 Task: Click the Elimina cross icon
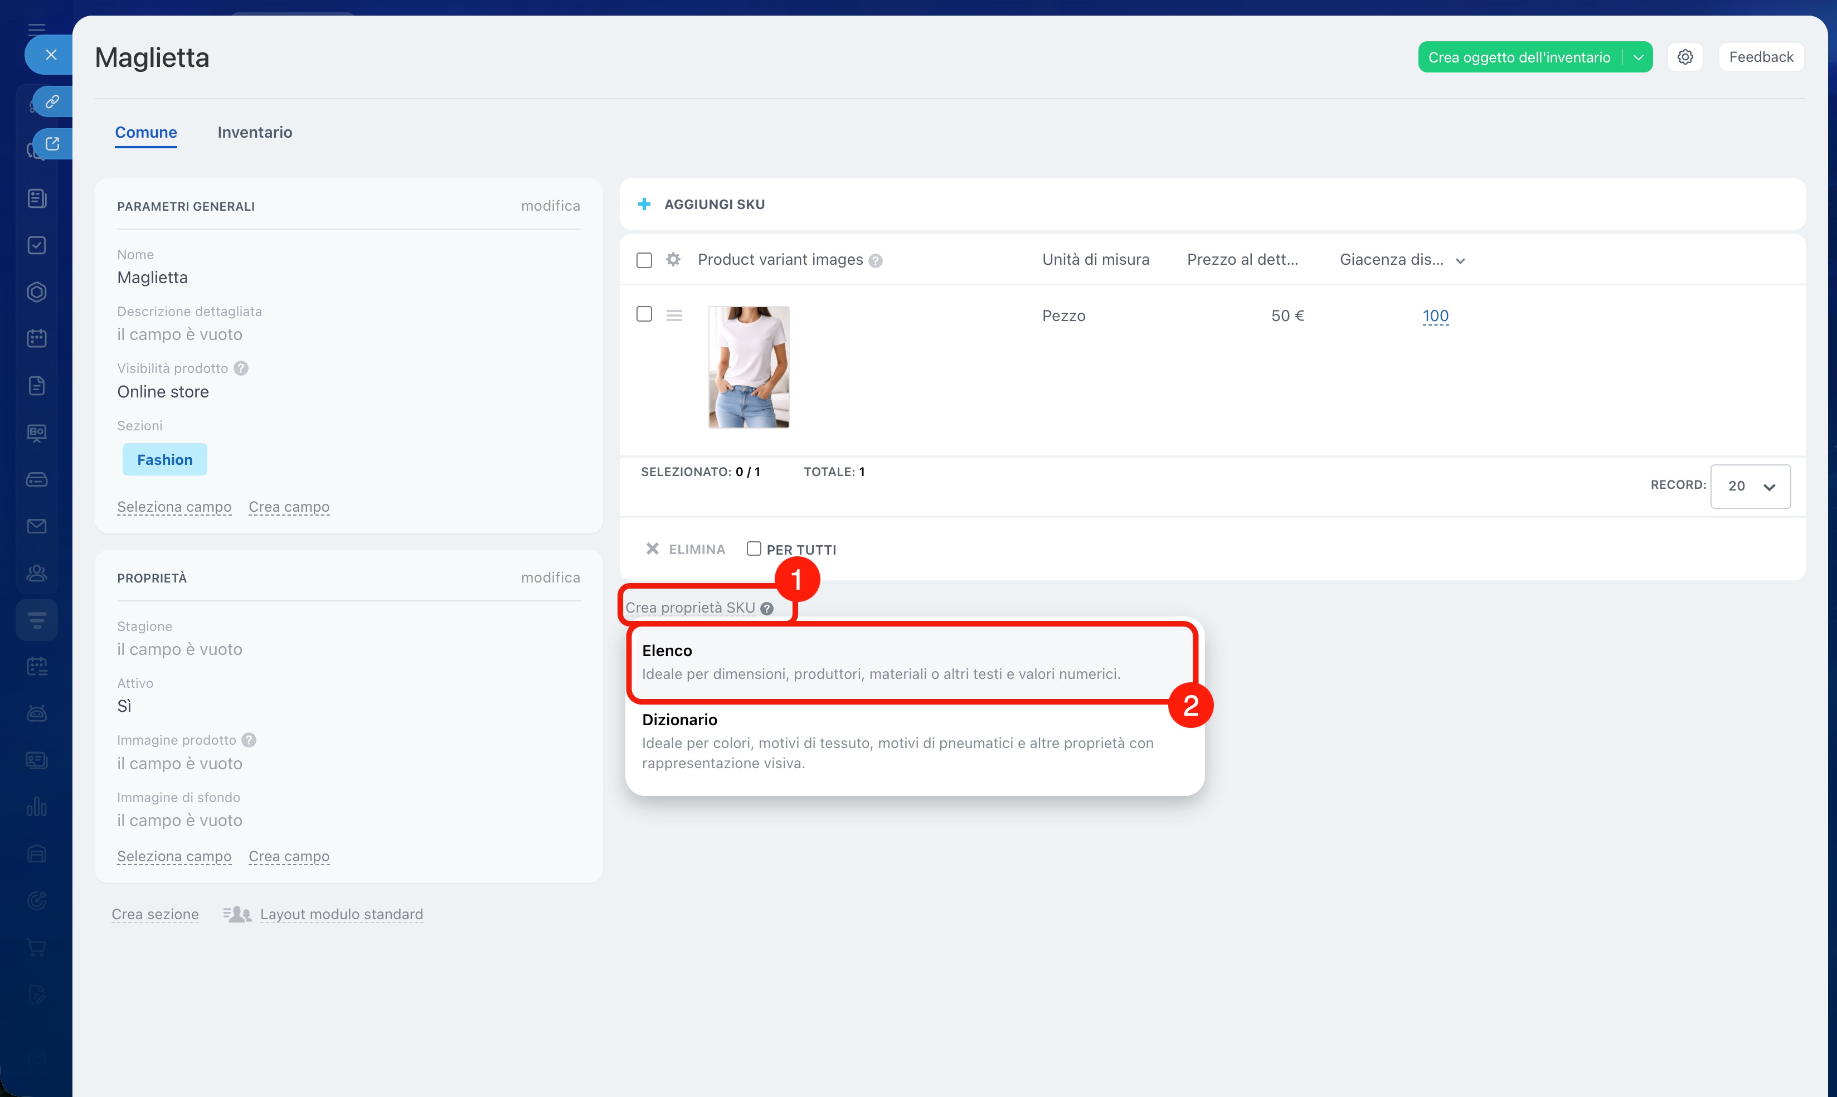652,548
